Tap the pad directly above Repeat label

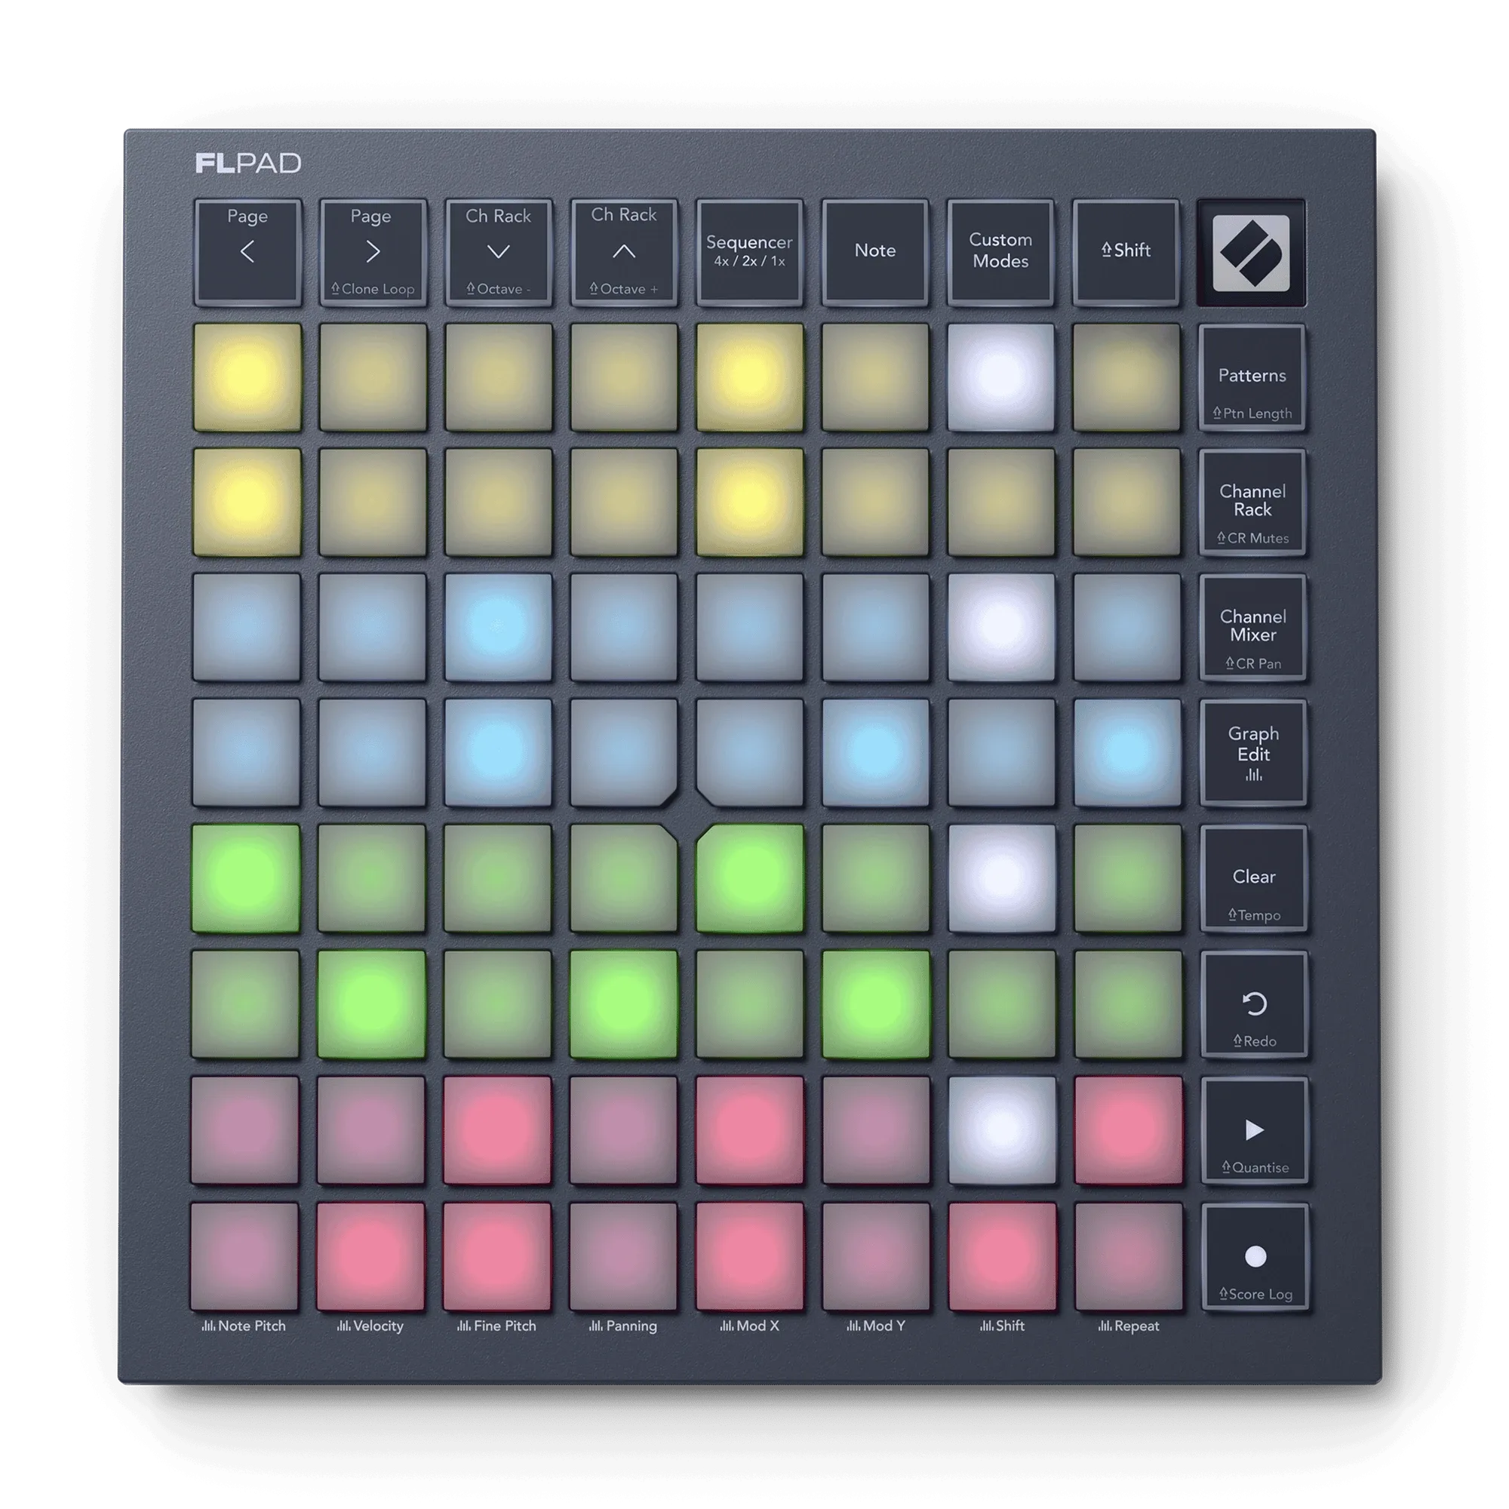tap(1129, 1257)
